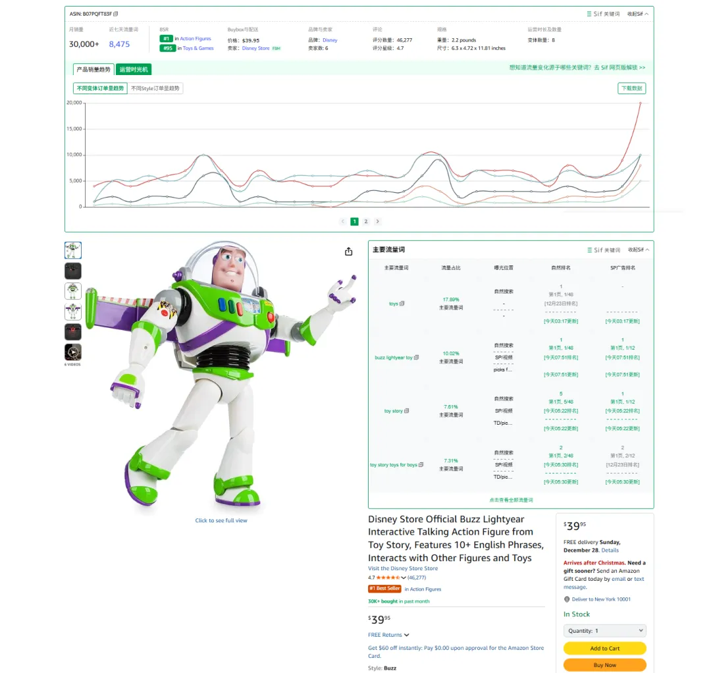Click the 10.02% traffic share value

451,354
